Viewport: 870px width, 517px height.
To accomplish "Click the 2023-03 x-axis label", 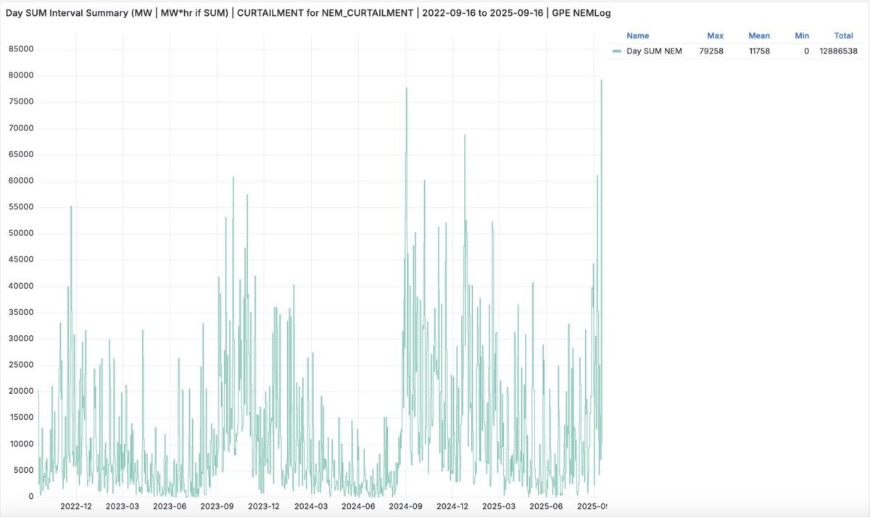I will [x=123, y=506].
